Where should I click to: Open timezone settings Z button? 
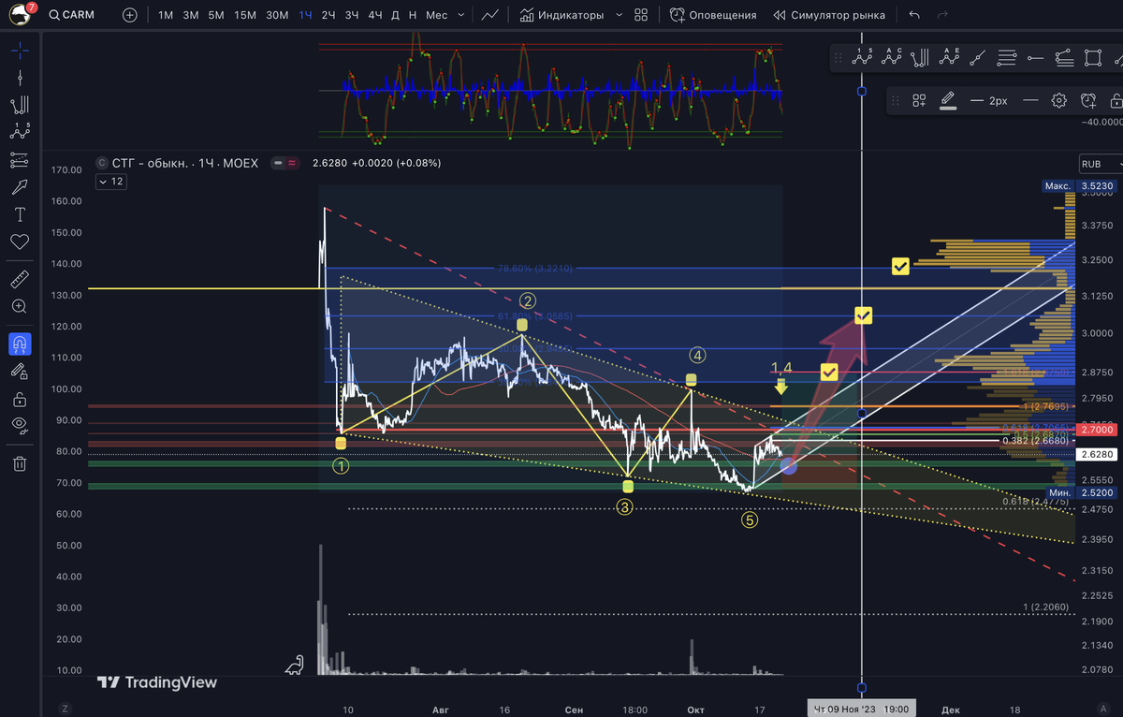(x=65, y=709)
